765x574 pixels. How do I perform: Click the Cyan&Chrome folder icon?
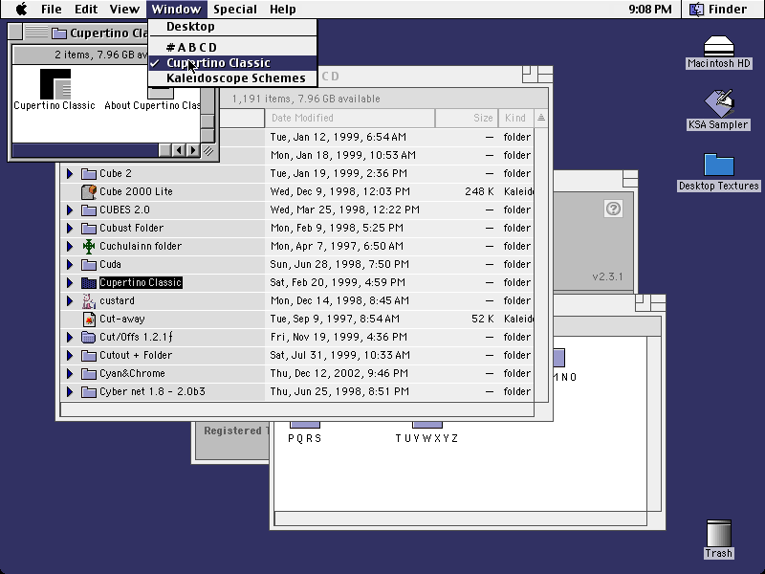pos(89,373)
